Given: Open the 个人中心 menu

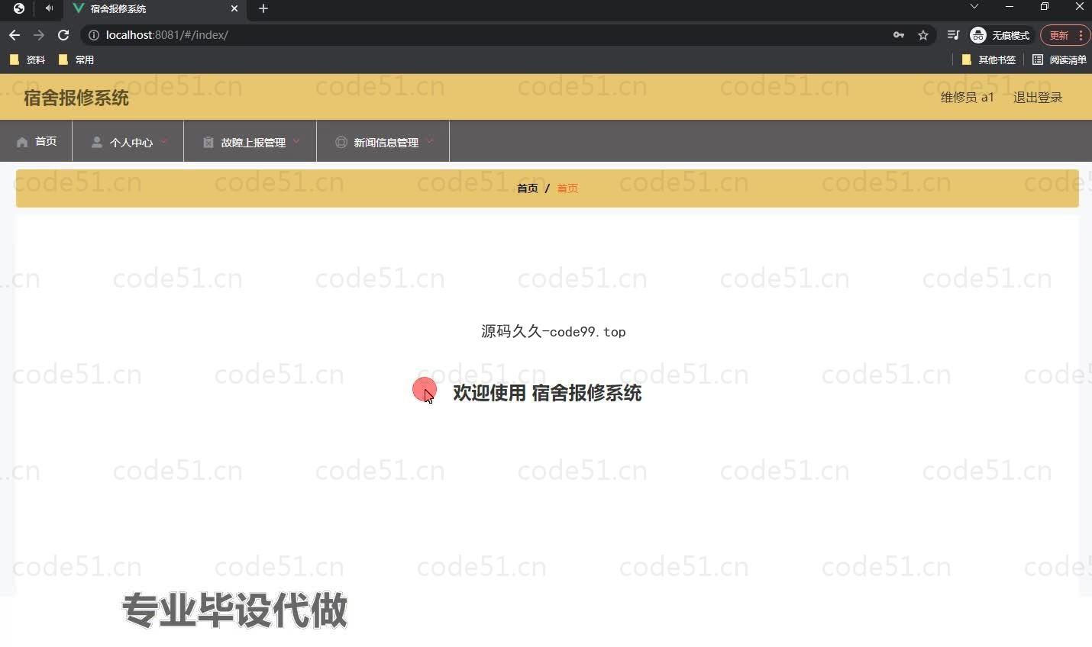Looking at the screenshot, I should [x=128, y=141].
